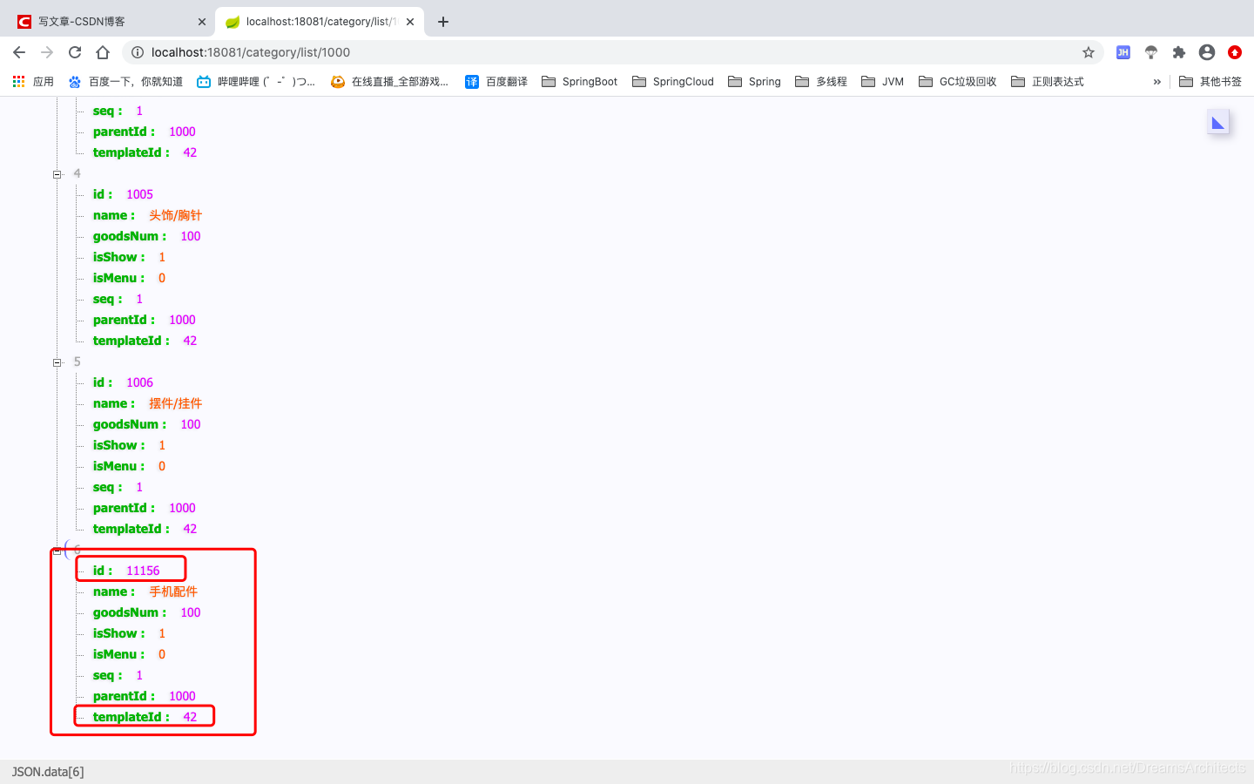Click the red Chrome update icon
Screen dimensions: 1254x784
click(x=1235, y=52)
